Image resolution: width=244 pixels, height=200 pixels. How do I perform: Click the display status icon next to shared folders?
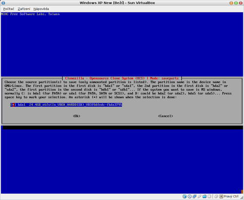click(209, 197)
